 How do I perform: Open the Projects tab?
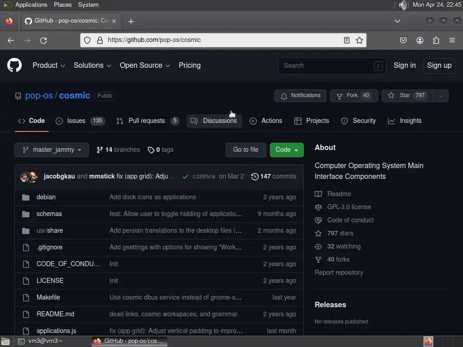pos(312,121)
